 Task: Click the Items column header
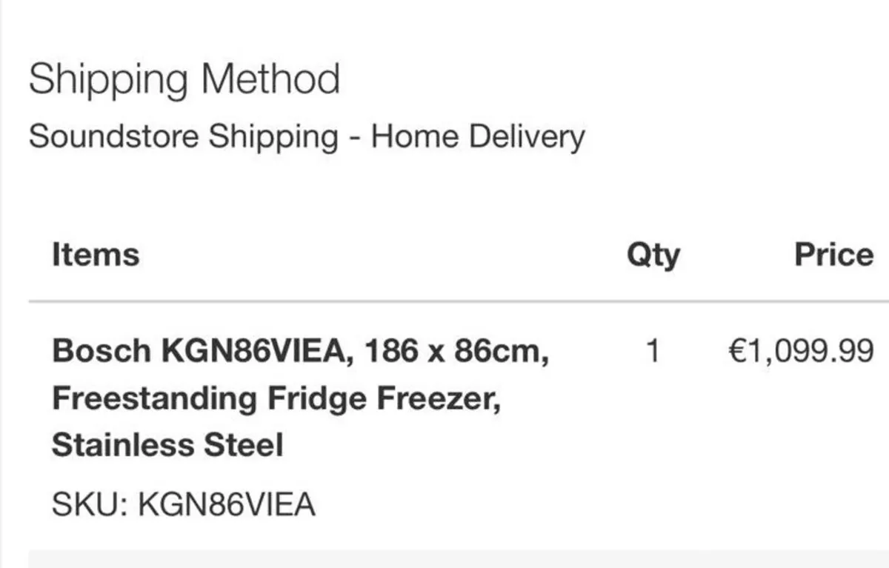tap(96, 255)
